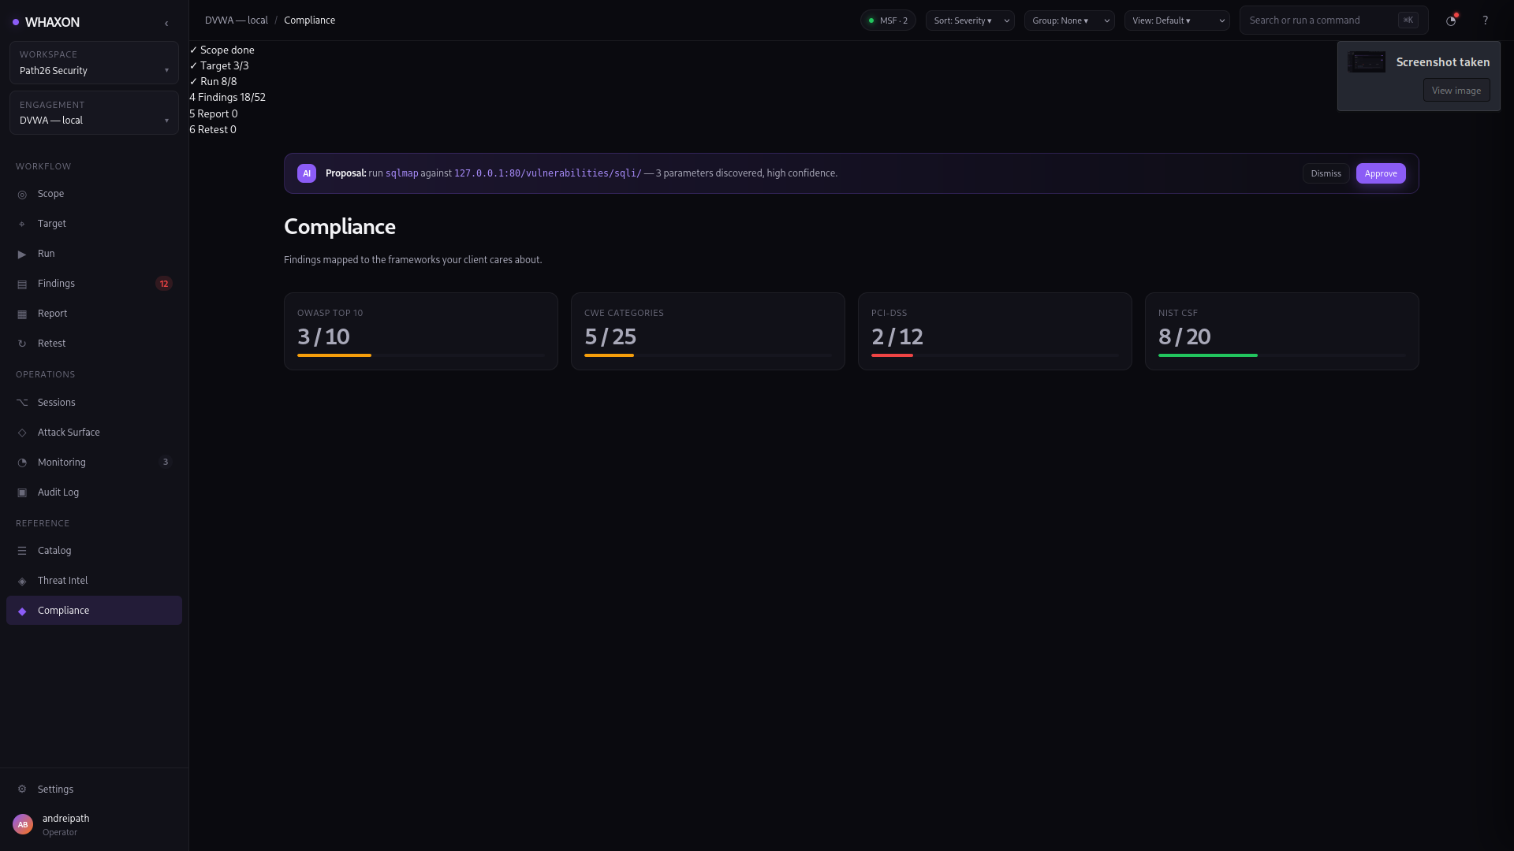
Task: Click the '4 Findings 18/52' workflow step
Action: [x=228, y=98]
